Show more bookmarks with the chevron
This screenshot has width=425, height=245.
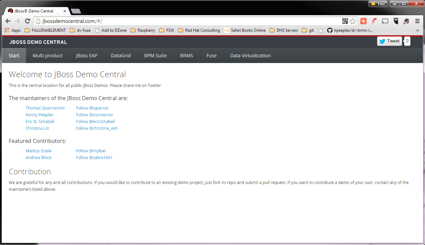tap(418, 30)
